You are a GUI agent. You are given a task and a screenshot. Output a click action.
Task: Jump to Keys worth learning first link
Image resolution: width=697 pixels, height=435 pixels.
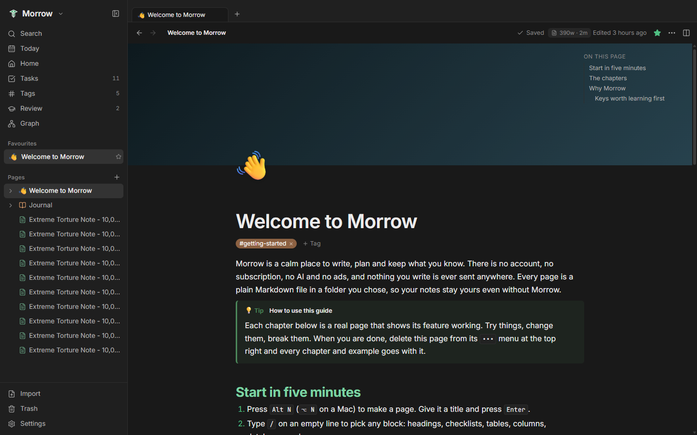click(629, 99)
